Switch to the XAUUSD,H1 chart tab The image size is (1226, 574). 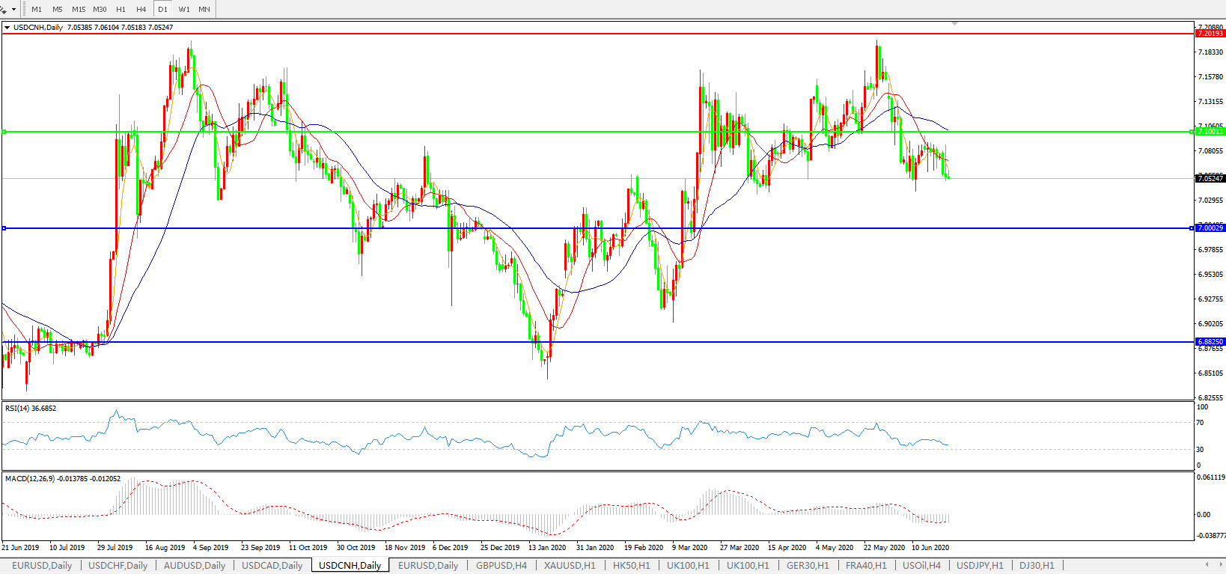(x=570, y=565)
